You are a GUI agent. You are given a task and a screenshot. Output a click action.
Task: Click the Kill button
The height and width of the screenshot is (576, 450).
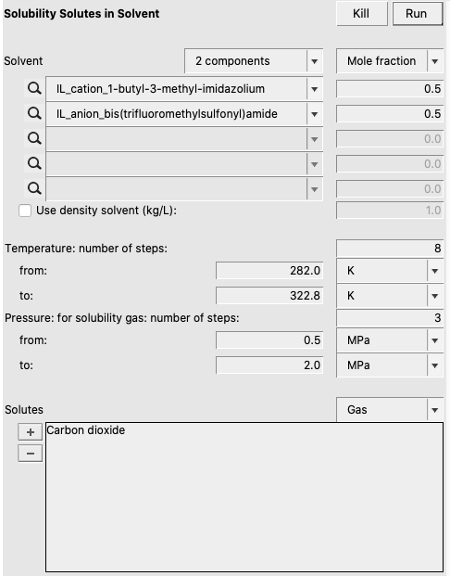point(362,14)
